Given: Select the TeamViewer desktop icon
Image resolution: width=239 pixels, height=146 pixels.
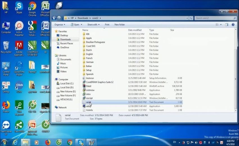Looking at the screenshot, I should pos(6,128).
